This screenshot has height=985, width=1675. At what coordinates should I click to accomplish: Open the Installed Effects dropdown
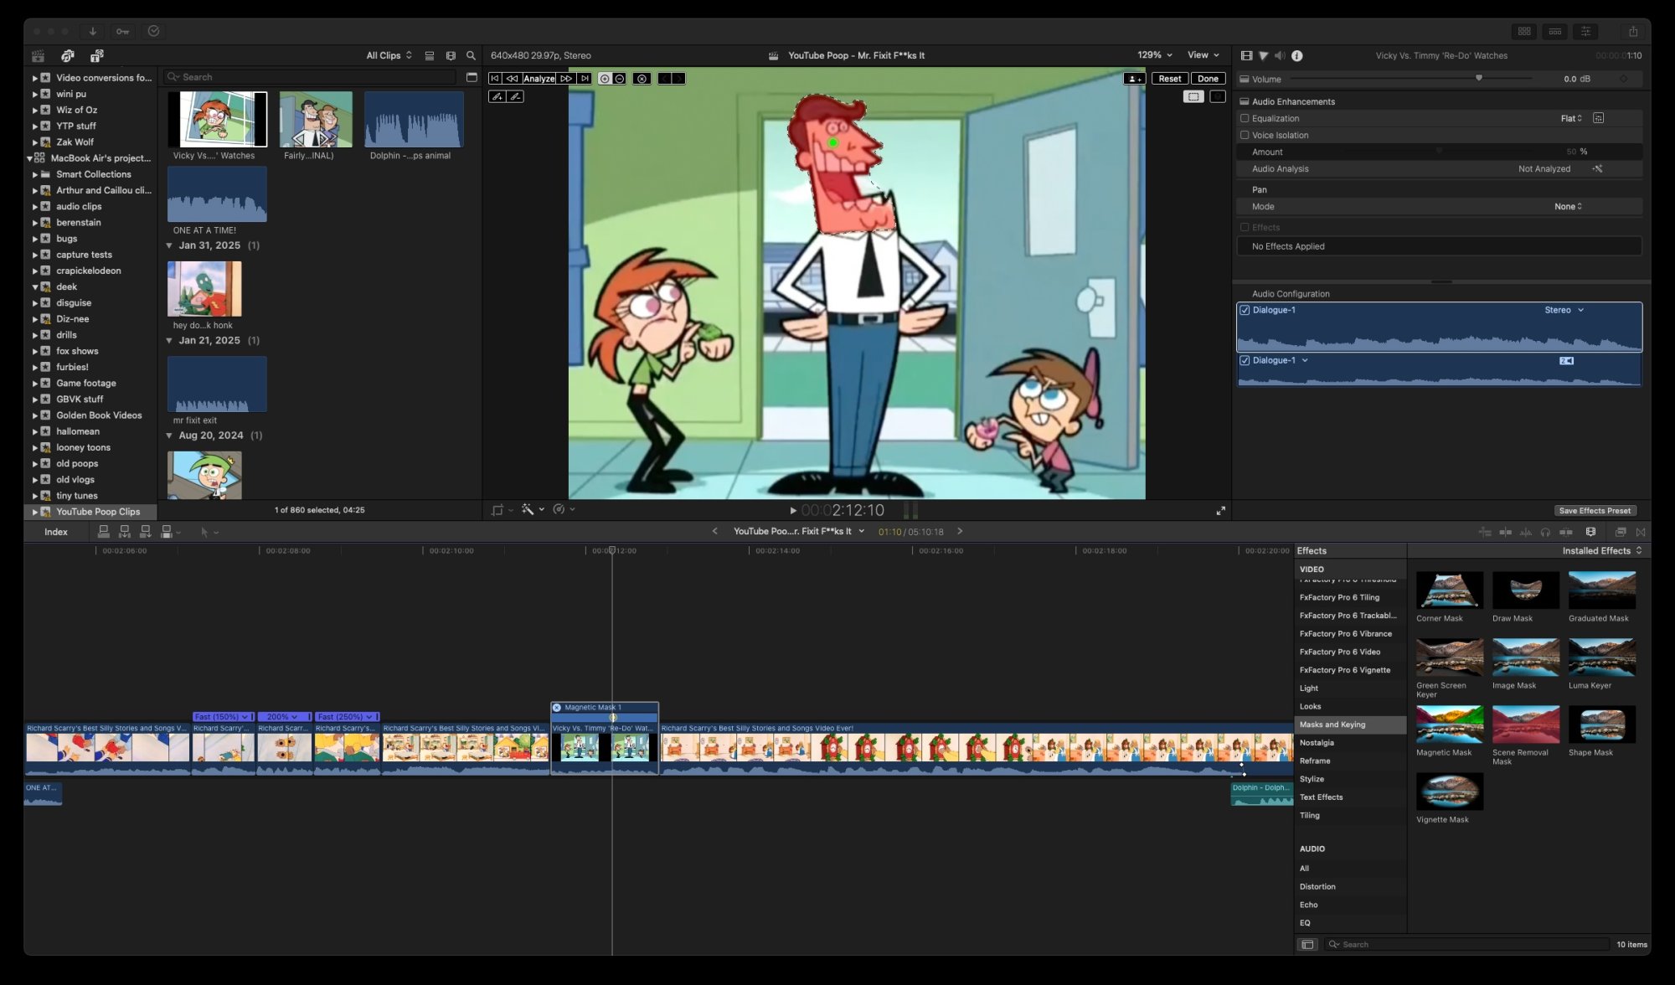pos(1601,550)
